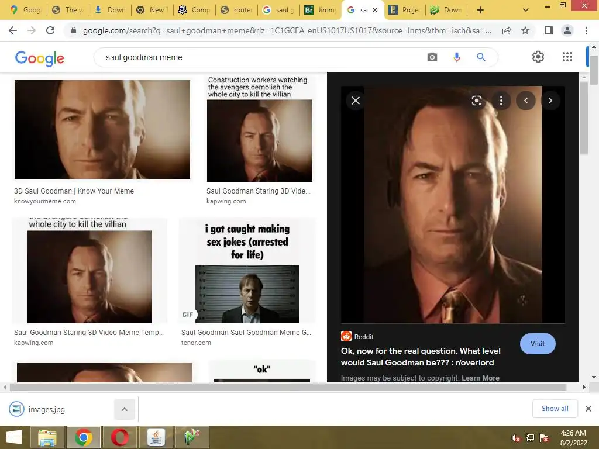Image resolution: width=599 pixels, height=449 pixels.
Task: Expand the tab search dropdown arrow
Action: click(x=526, y=10)
